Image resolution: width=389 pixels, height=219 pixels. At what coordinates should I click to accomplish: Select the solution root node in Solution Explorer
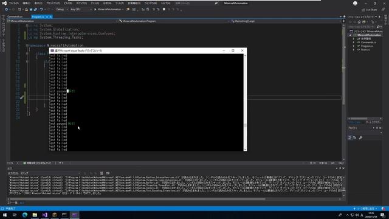pyautogui.click(x=367, y=32)
